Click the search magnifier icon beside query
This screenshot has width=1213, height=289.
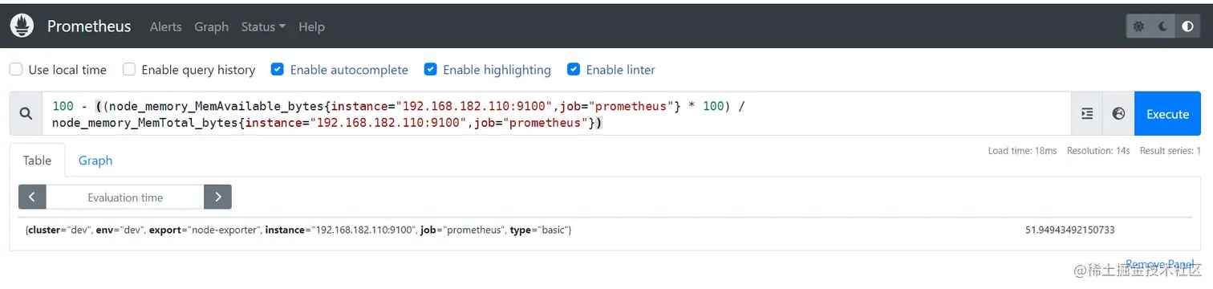point(26,113)
